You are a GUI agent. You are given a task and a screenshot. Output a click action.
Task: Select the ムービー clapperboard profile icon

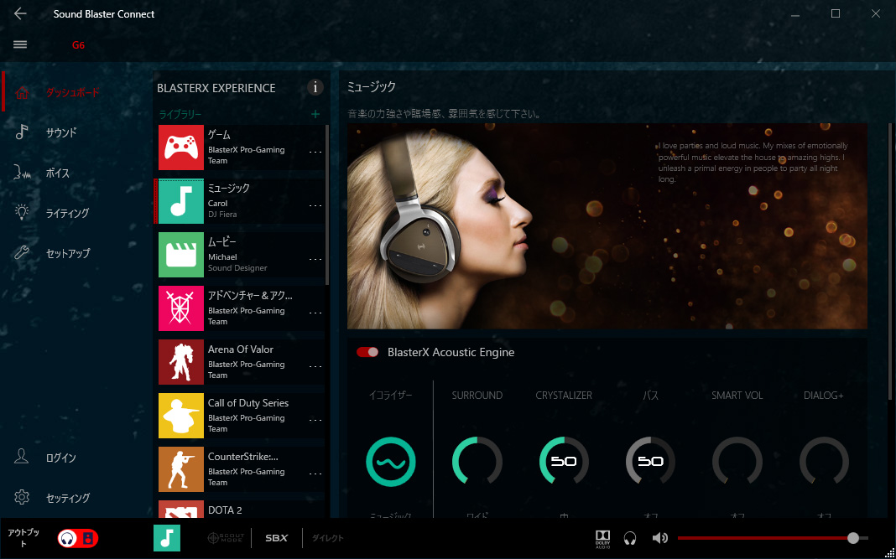tap(181, 255)
